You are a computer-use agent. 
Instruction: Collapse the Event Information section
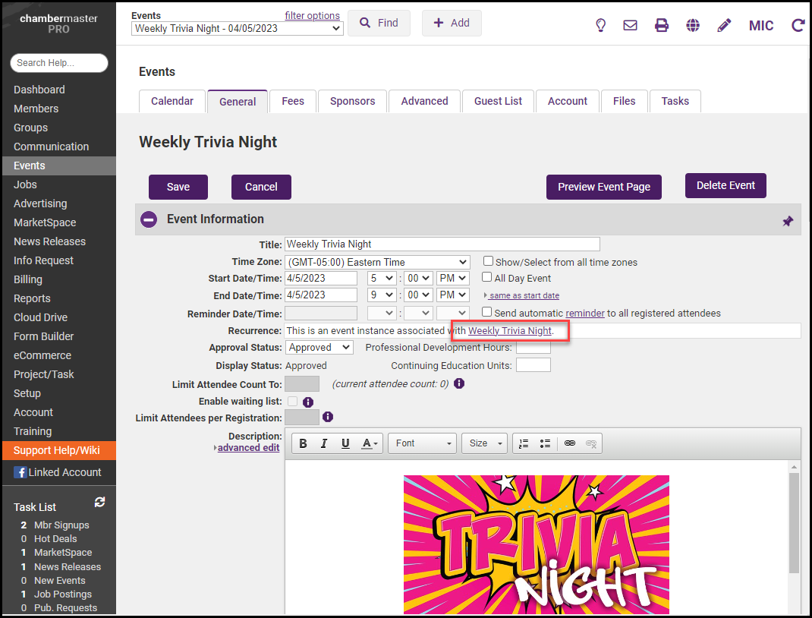[149, 219]
